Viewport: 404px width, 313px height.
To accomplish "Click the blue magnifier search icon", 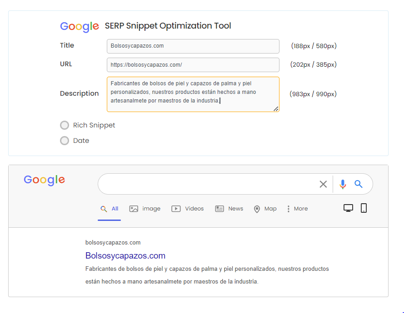I will pyautogui.click(x=359, y=184).
